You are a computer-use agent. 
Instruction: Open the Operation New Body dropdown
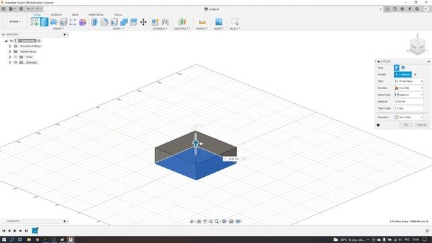(x=408, y=117)
